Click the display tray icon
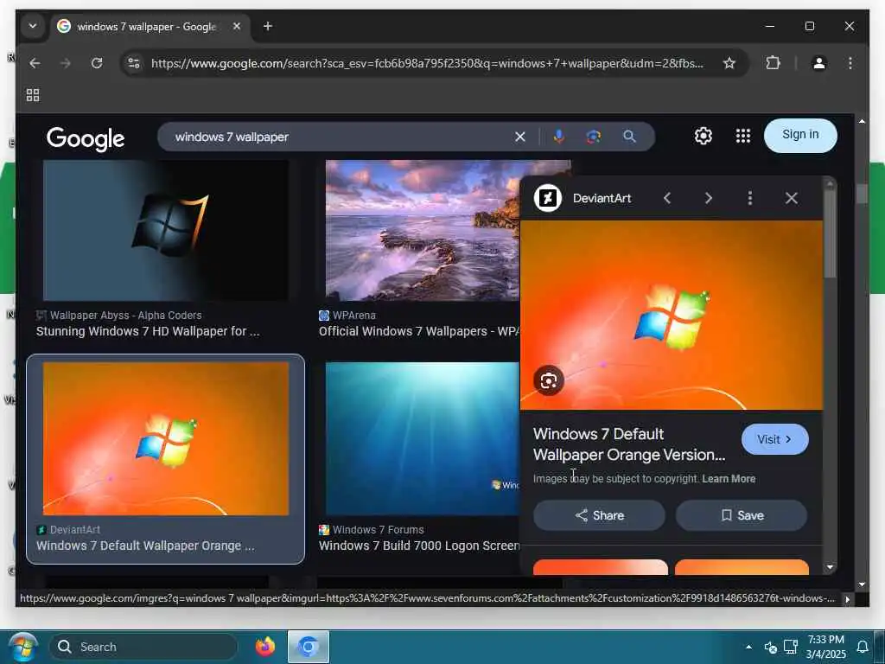Image resolution: width=885 pixels, height=664 pixels. tap(791, 647)
